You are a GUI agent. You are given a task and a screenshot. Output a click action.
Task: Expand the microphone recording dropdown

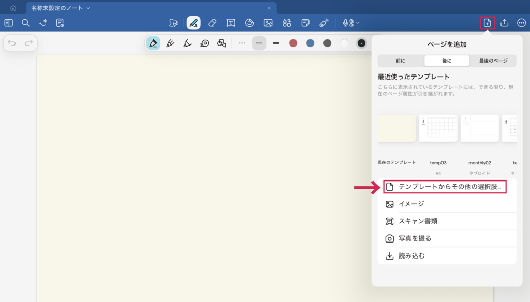tap(351, 23)
